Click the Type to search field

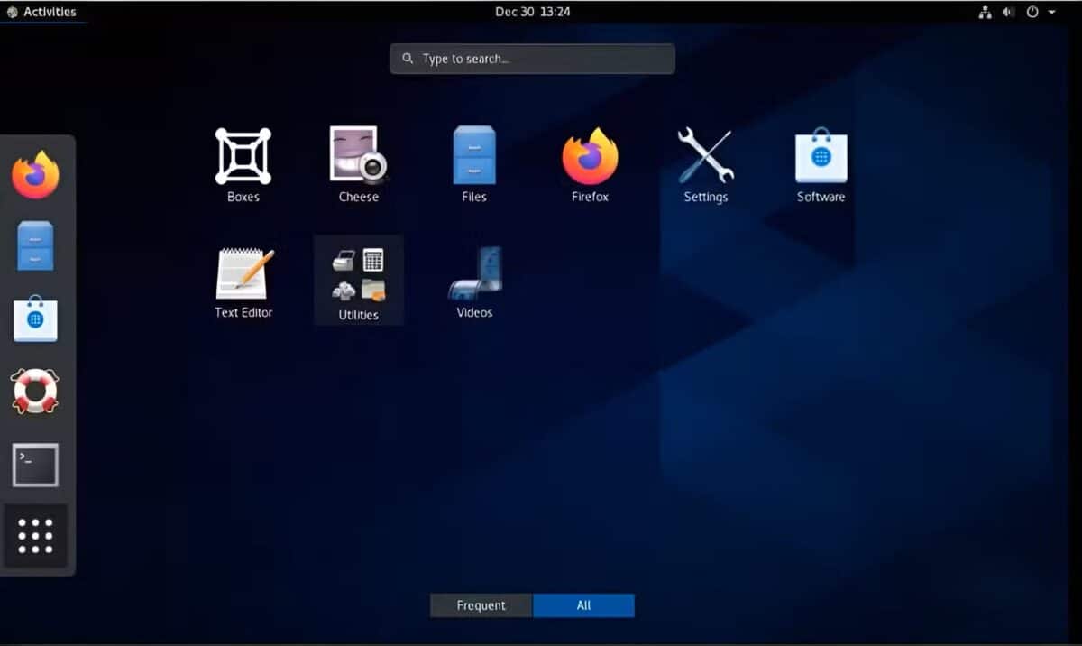point(532,59)
